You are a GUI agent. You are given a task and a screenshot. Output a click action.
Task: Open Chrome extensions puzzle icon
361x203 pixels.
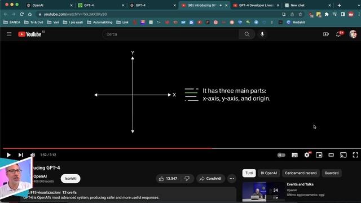(x=327, y=14)
